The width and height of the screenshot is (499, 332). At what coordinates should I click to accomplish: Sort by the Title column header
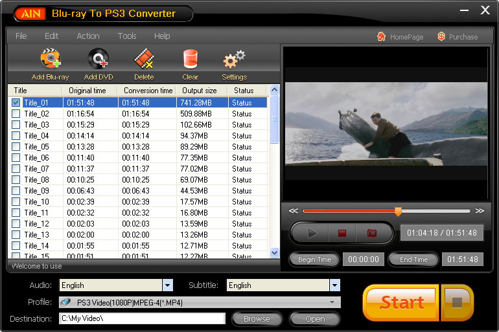(x=35, y=90)
